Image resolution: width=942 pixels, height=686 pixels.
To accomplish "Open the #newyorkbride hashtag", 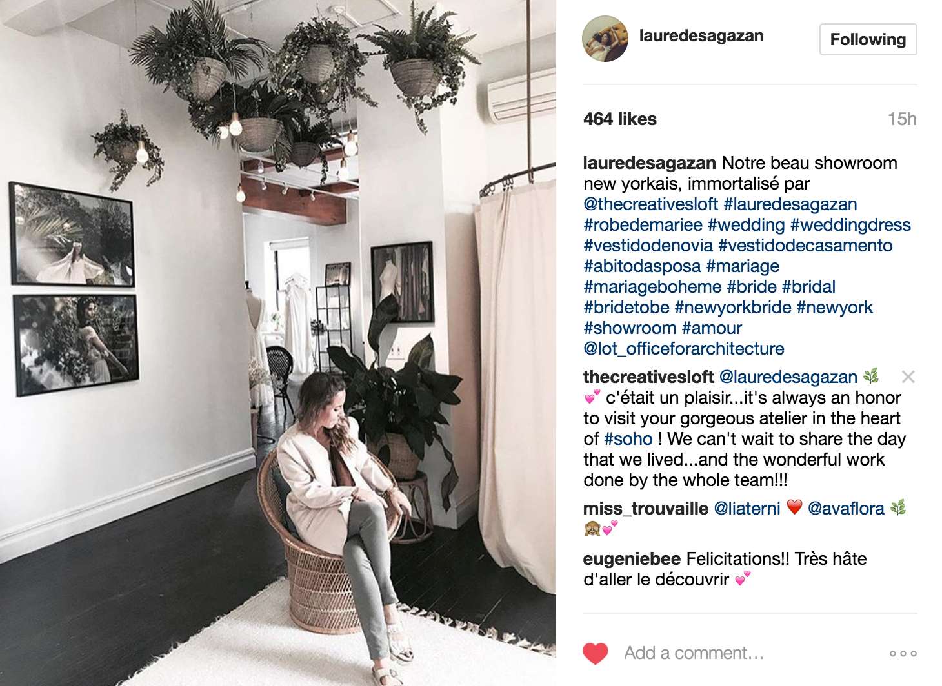I will [733, 308].
